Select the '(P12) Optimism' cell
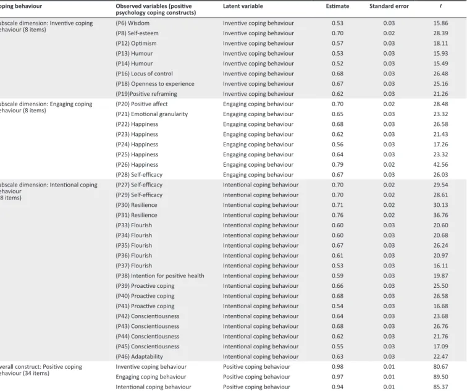The image size is (467, 391). pos(136,43)
